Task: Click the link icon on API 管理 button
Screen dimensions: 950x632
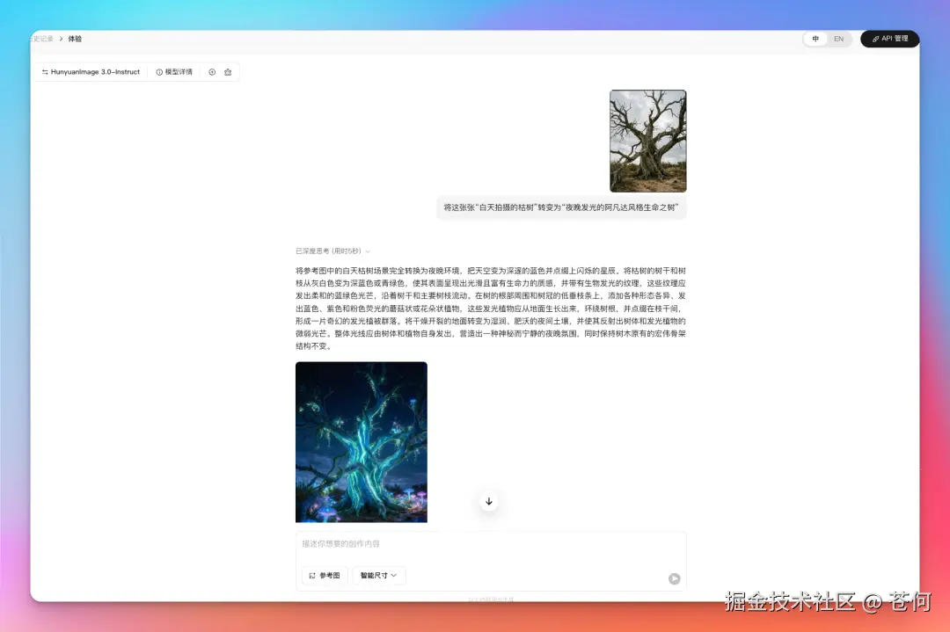Action: (x=876, y=39)
